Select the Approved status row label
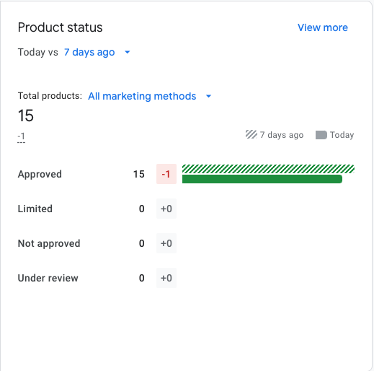This screenshot has width=374, height=371. 40,174
